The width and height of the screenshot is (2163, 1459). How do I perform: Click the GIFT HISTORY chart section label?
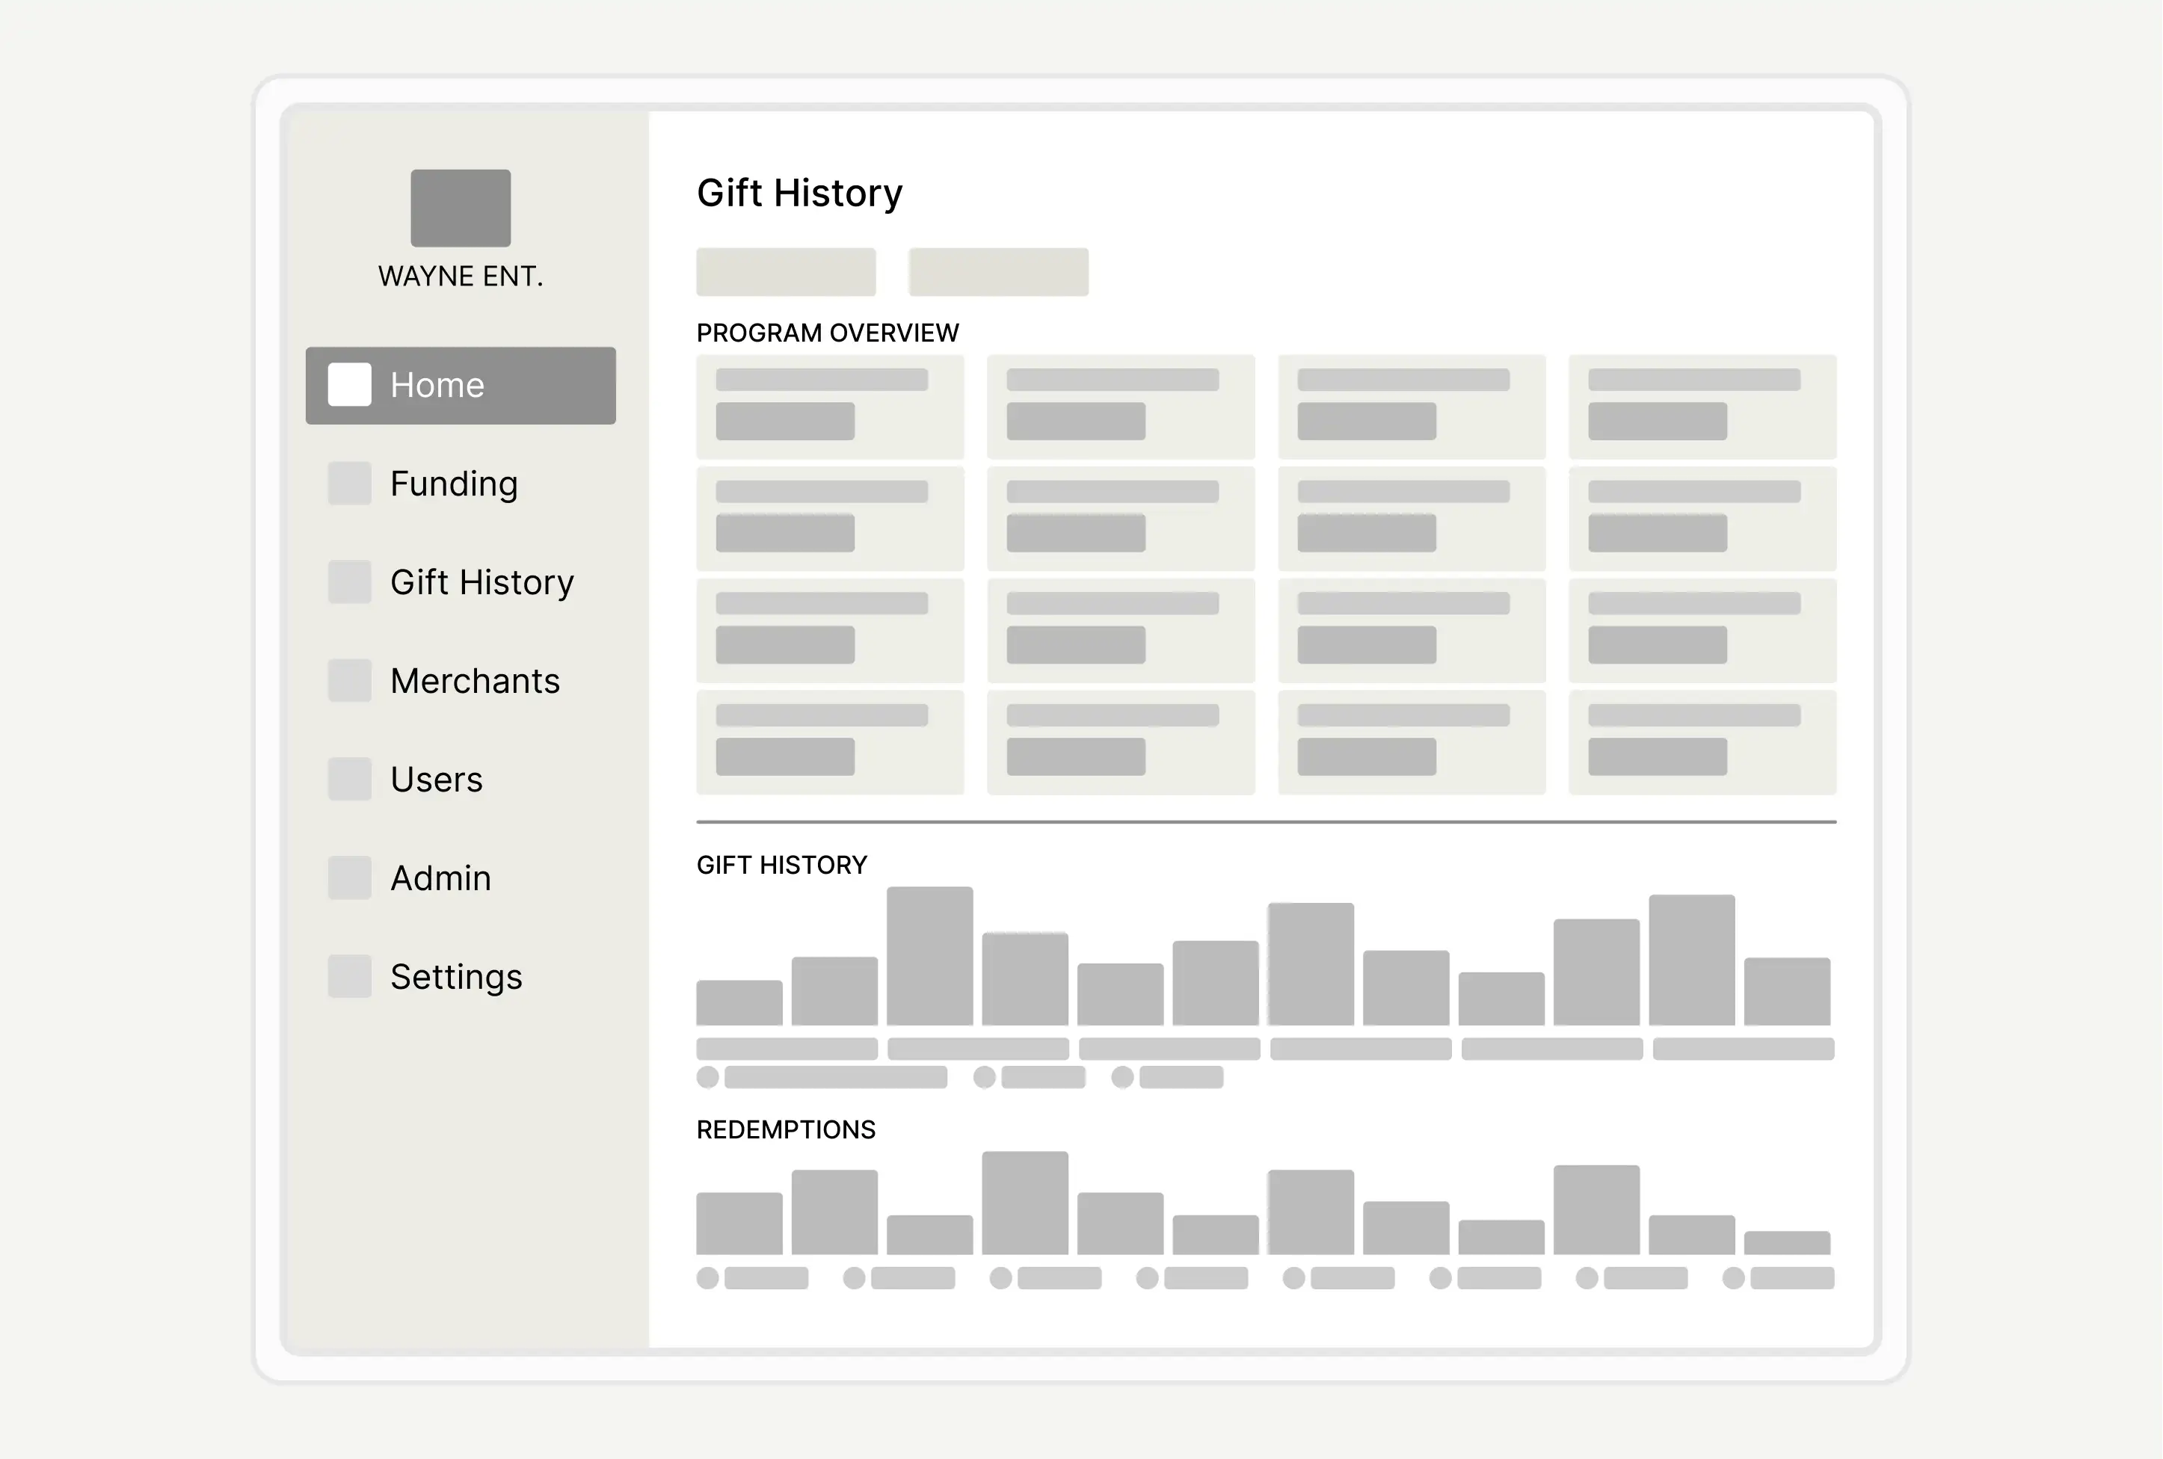tap(782, 866)
